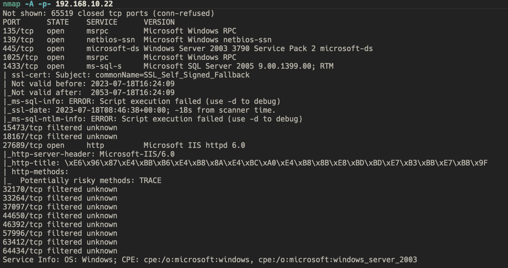Click Potentially risky methods: TRACE text
The width and height of the screenshot is (508, 268).
point(91,181)
